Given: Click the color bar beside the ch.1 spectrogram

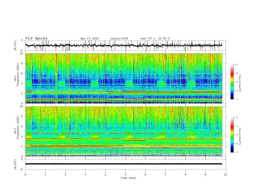Looking at the screenshot, I should tap(232, 82).
